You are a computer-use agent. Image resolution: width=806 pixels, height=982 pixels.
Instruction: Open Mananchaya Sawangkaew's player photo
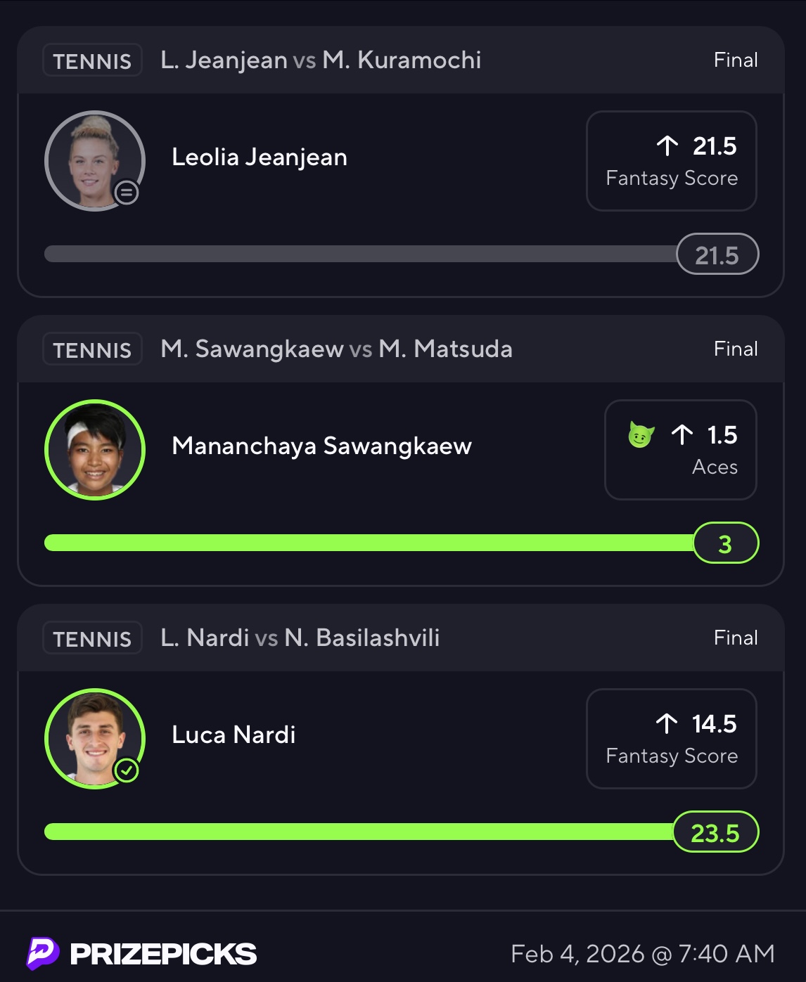pyautogui.click(x=94, y=450)
